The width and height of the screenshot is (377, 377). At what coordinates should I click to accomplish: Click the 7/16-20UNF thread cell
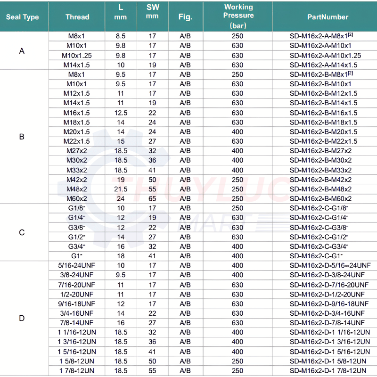[x=76, y=285]
